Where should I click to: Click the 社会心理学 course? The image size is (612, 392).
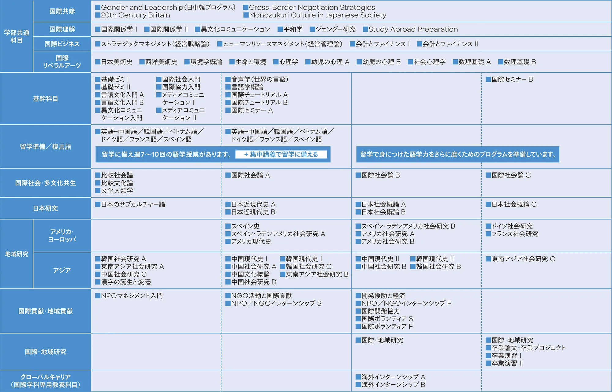coord(427,62)
